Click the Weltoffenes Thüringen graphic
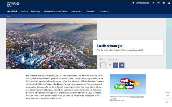Viewport: 172px width, 107px height. (128, 84)
